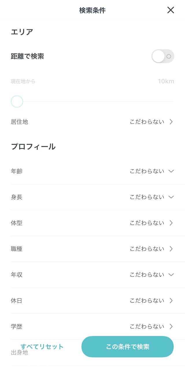The image size is (185, 369).
Task: Open 体型 options chevron
Action: [171, 223]
